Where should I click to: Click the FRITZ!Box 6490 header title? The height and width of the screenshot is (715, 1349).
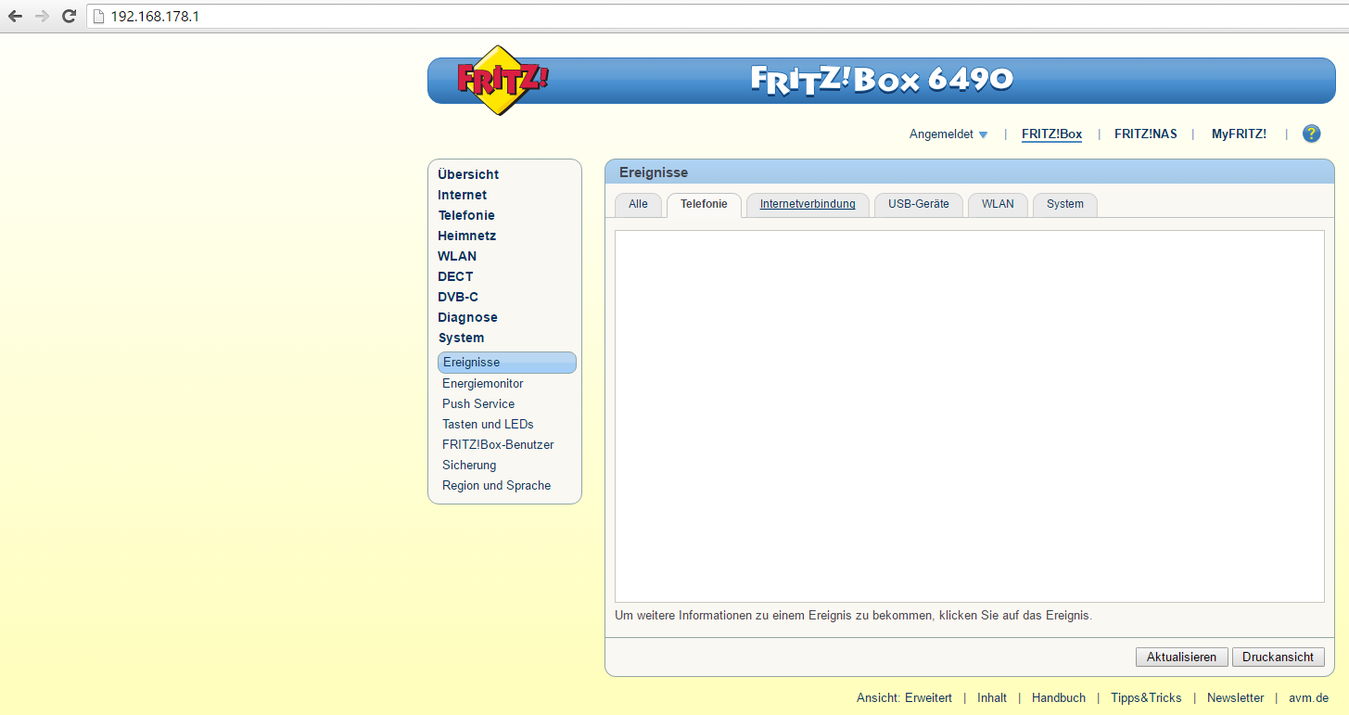point(882,80)
